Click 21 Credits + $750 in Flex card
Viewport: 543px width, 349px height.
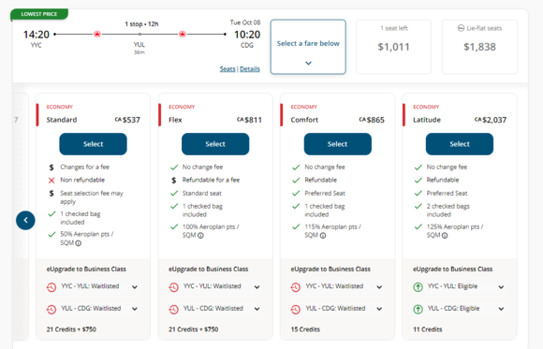[x=194, y=329]
